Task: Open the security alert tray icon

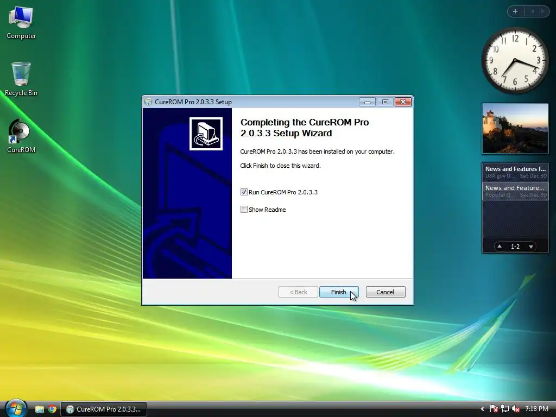Action: point(494,409)
